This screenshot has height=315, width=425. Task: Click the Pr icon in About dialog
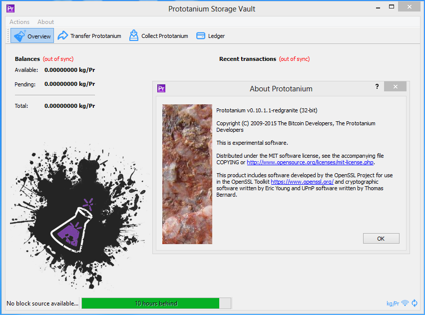coord(161,88)
